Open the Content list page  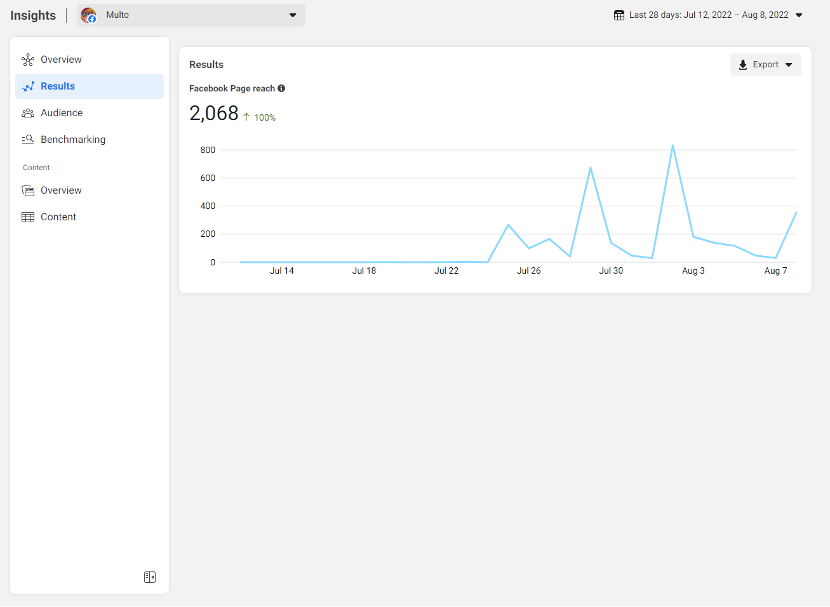(58, 217)
